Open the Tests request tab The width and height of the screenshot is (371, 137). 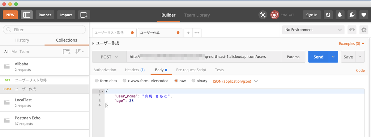coord(219,70)
